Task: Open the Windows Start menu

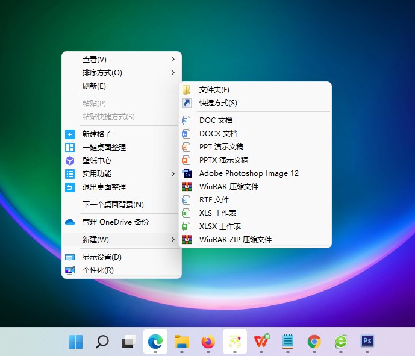Action: (75, 342)
